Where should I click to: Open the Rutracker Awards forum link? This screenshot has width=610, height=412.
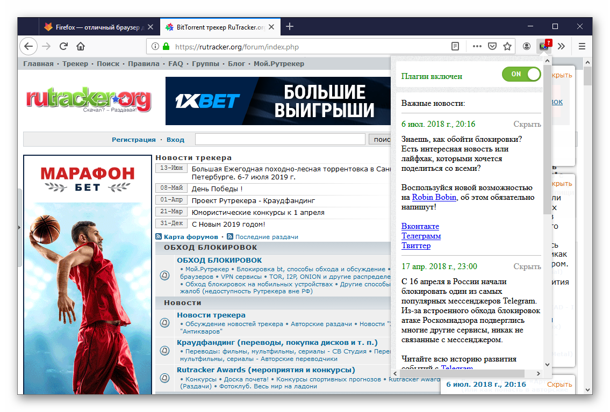pyautogui.click(x=266, y=370)
